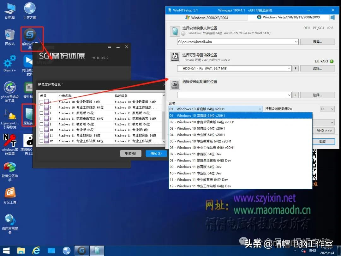Open the HDD-0:1 boot drive dropdown
341x256 pixels.
click(289, 68)
